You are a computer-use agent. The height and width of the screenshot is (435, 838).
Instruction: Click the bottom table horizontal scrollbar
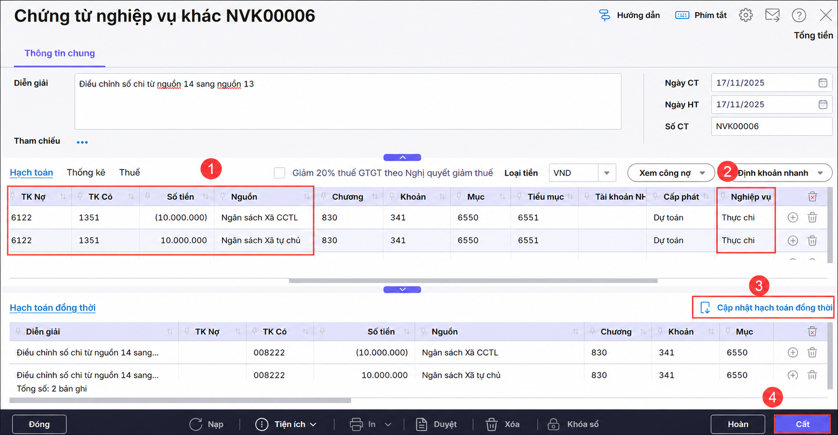click(180, 400)
